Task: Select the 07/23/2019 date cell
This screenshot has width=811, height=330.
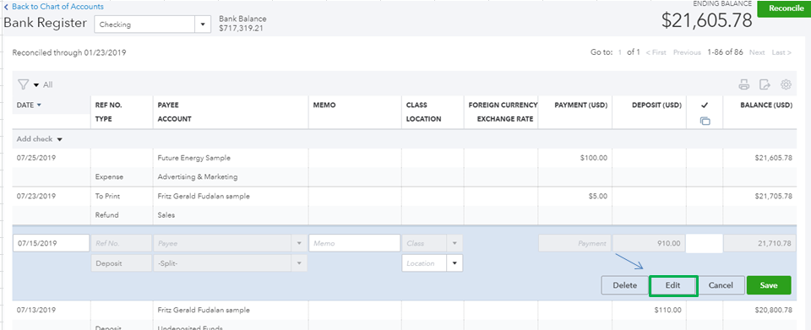Action: [36, 197]
